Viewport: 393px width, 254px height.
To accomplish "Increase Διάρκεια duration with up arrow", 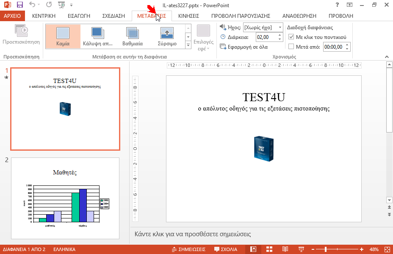I will (x=280, y=35).
